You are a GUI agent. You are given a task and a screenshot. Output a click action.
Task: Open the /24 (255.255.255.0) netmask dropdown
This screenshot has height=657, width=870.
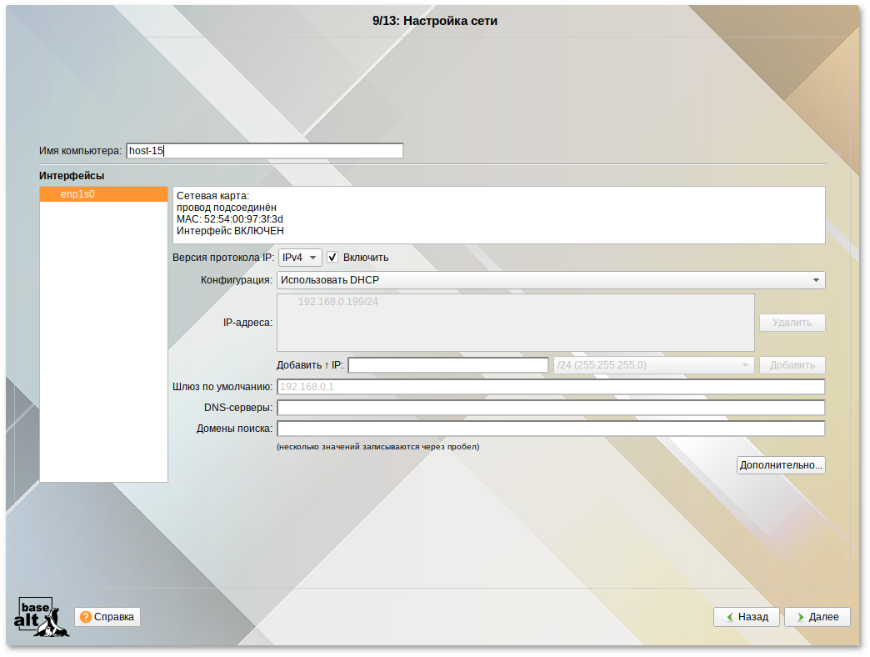[x=653, y=365]
